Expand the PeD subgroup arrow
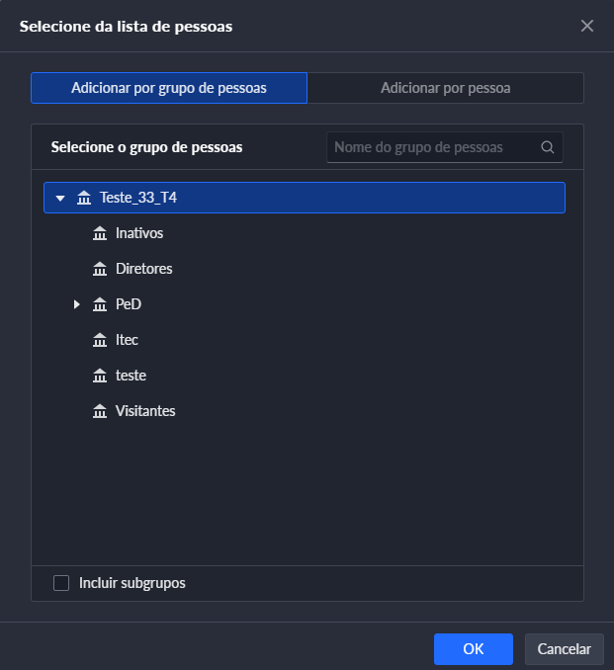This screenshot has height=670, width=614. [x=76, y=304]
